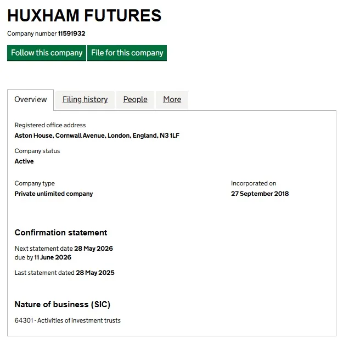This screenshot has width=349, height=344.
Task: Click the Aston House registered office address
Action: coord(97,136)
